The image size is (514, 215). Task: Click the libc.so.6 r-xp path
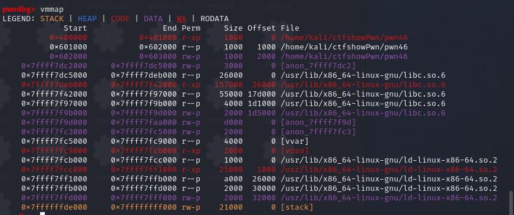[x=363, y=85]
